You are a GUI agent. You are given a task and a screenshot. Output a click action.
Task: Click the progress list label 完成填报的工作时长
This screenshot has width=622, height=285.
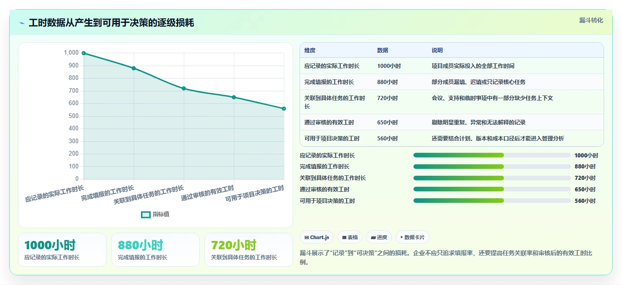tap(324, 167)
